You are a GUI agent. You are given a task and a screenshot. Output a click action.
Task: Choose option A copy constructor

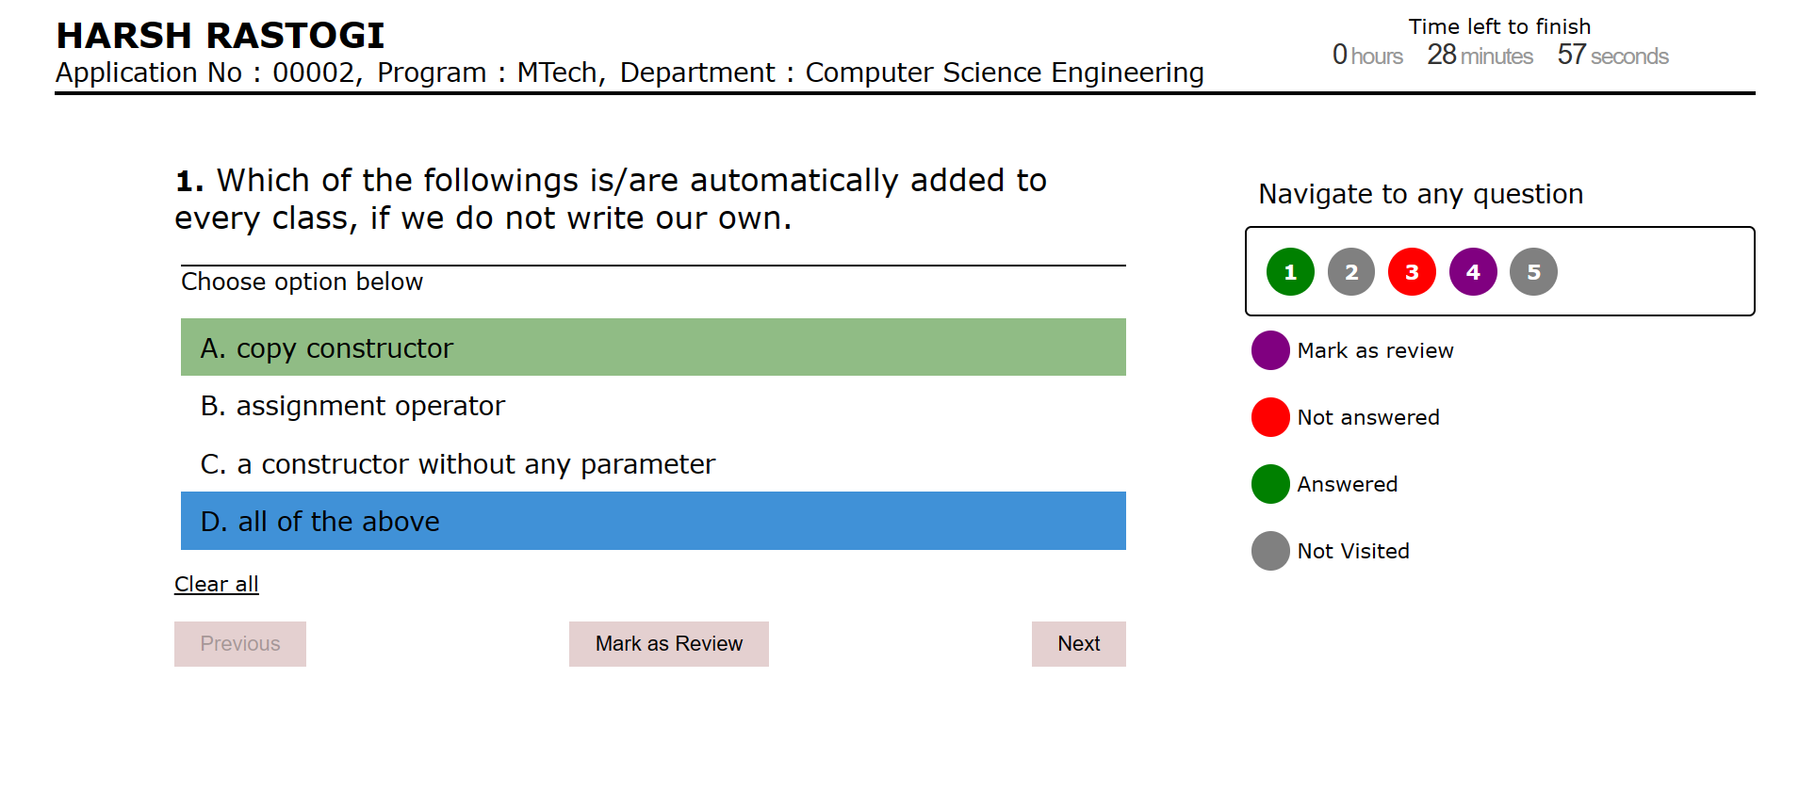(x=652, y=347)
